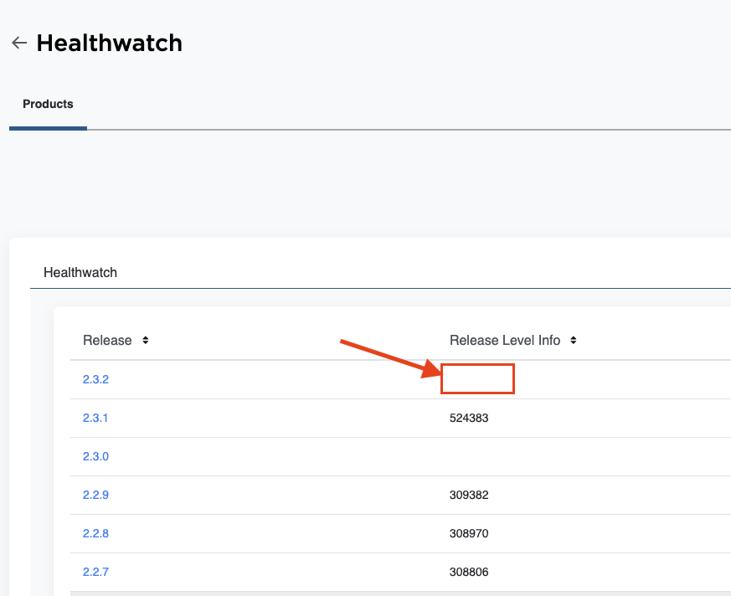Select the value 524383

coord(469,418)
